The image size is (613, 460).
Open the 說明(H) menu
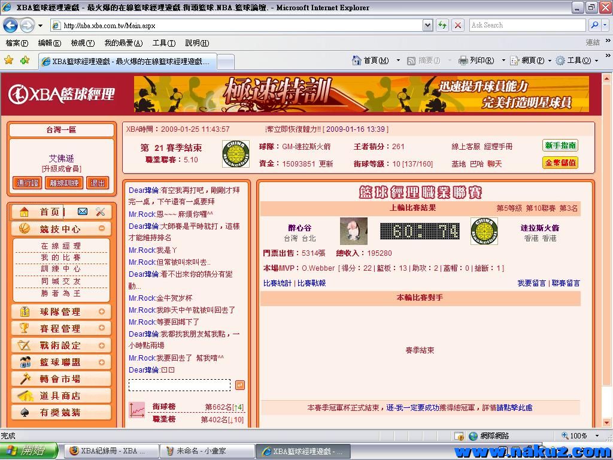point(196,43)
